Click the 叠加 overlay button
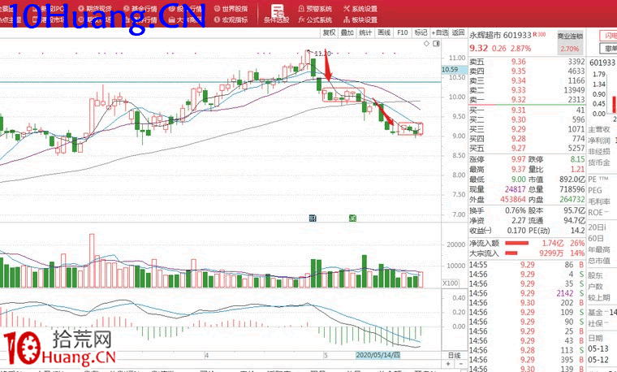Screen dimensions: 617x372 (347, 32)
